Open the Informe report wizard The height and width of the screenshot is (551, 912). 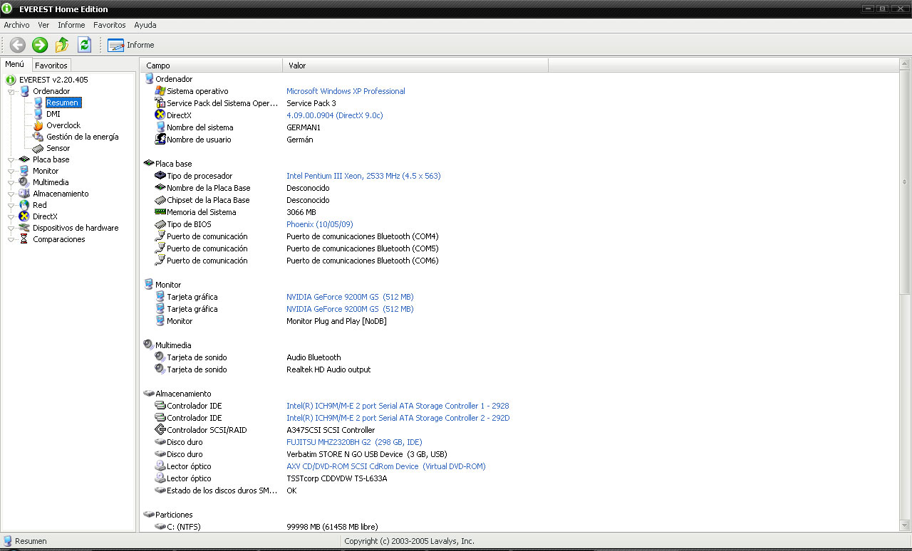click(131, 45)
